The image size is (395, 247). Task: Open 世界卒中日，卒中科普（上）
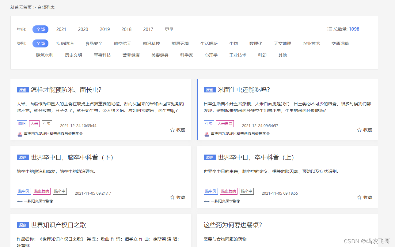click(x=256, y=157)
